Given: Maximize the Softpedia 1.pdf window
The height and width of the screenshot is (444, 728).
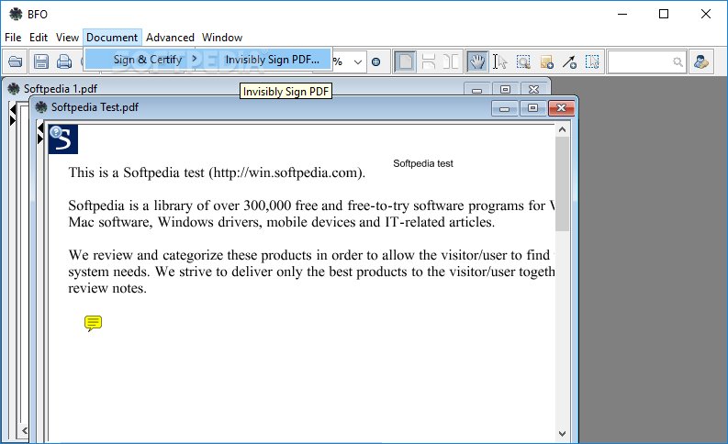Looking at the screenshot, I should [x=505, y=89].
